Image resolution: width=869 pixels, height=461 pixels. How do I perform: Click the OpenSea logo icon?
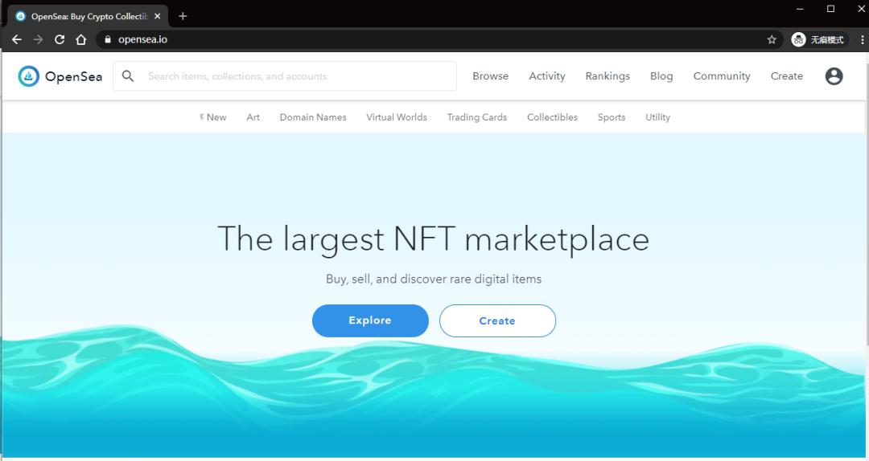[x=29, y=76]
